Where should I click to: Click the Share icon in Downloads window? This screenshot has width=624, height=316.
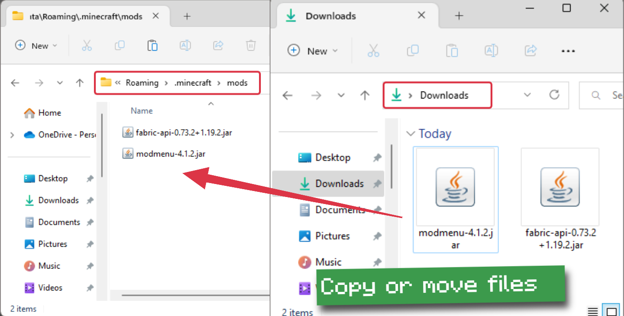[531, 51]
